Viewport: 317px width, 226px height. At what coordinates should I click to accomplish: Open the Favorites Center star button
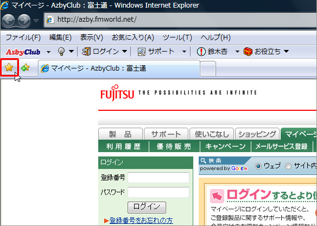(9, 67)
